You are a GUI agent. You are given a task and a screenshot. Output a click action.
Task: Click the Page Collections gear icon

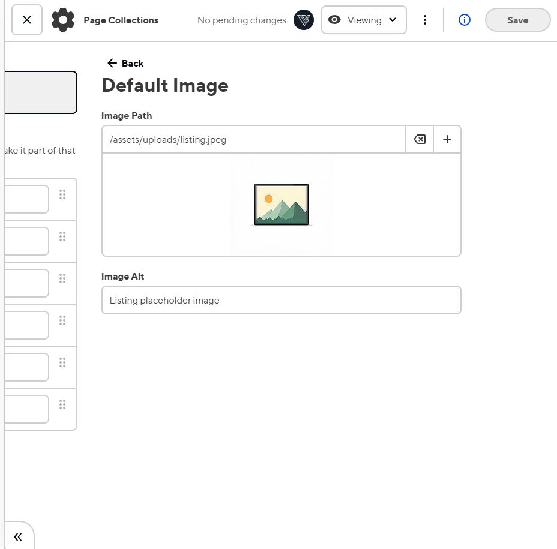pyautogui.click(x=63, y=20)
